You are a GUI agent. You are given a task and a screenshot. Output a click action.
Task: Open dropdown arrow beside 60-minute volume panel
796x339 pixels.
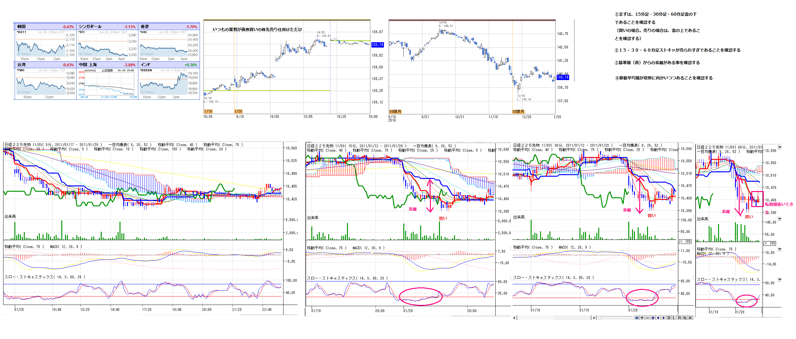pos(780,219)
